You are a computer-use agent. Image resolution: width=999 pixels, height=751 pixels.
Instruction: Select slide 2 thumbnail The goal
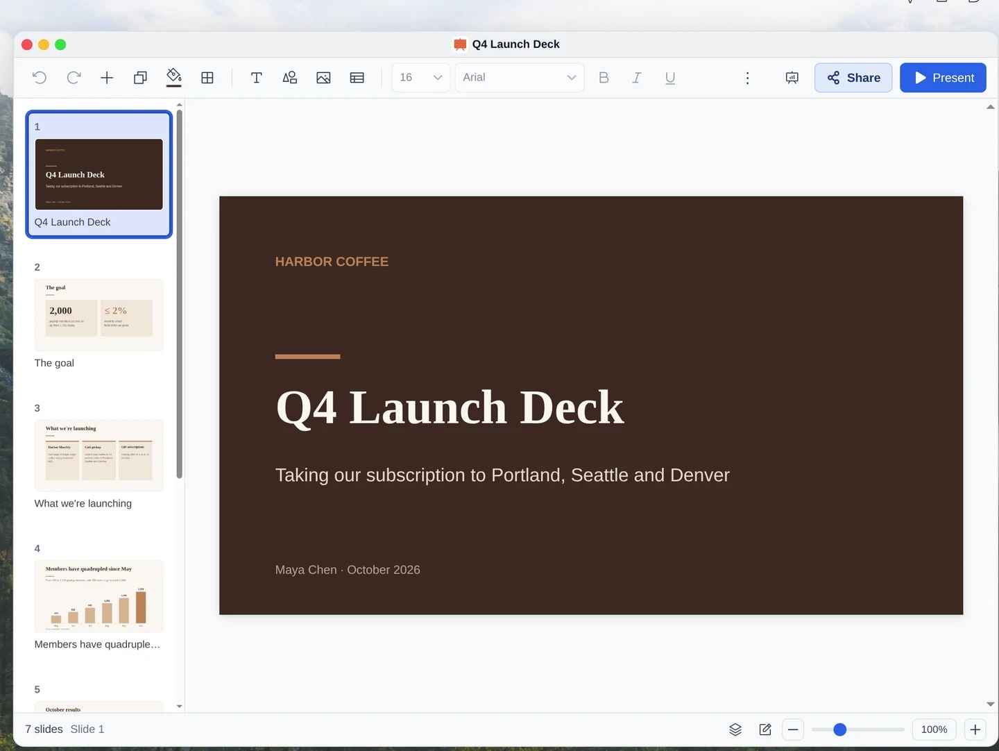click(x=99, y=315)
